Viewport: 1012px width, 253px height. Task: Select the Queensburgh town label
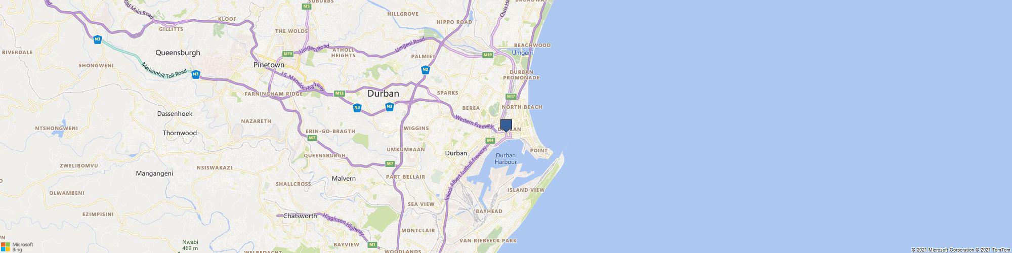pos(178,53)
